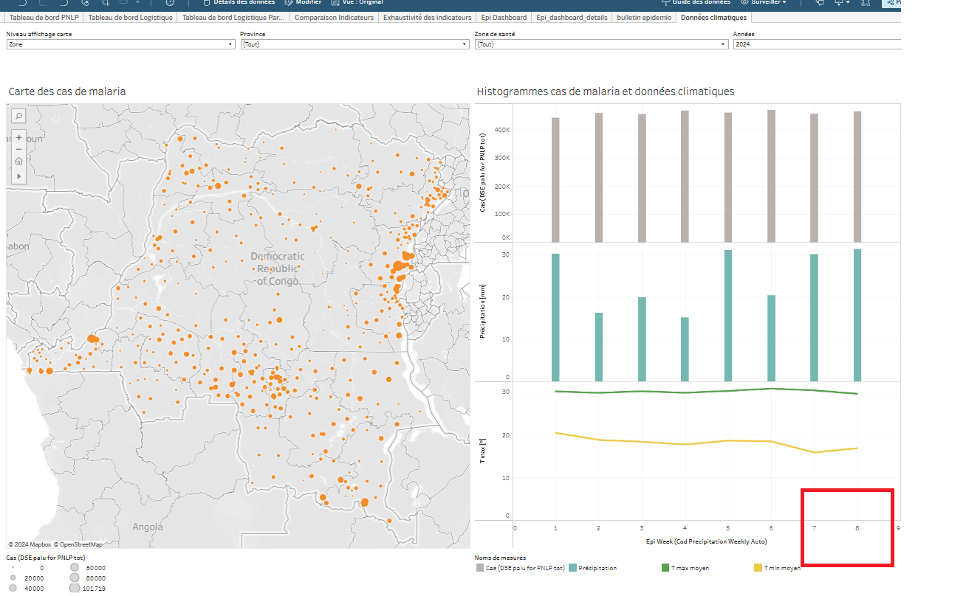Expand map tools arrow flyout

(x=18, y=176)
